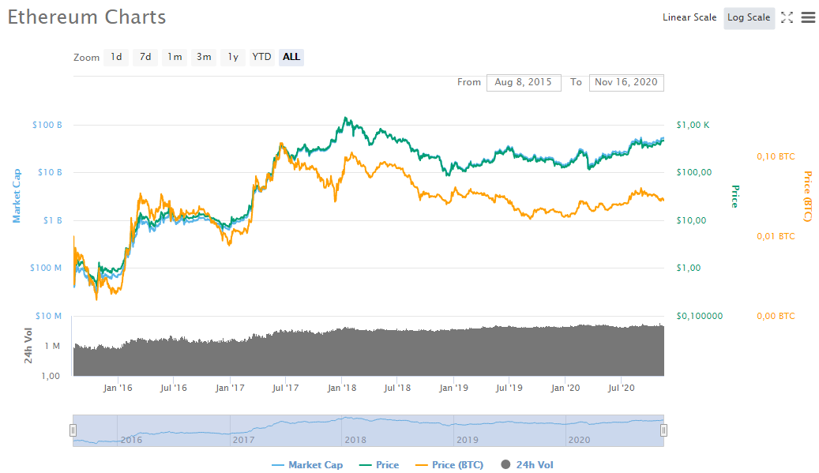Grab the left navigator range handle

73,430
